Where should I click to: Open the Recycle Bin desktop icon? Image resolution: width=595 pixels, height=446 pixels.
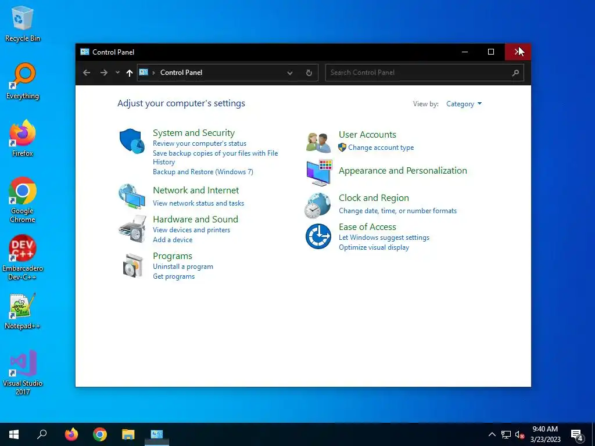click(x=23, y=23)
